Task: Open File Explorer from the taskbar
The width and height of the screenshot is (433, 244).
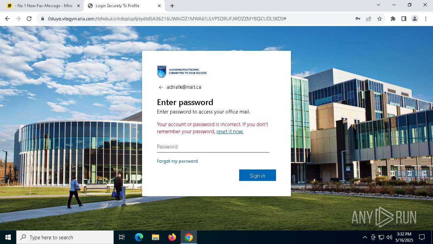Action: pos(156,237)
